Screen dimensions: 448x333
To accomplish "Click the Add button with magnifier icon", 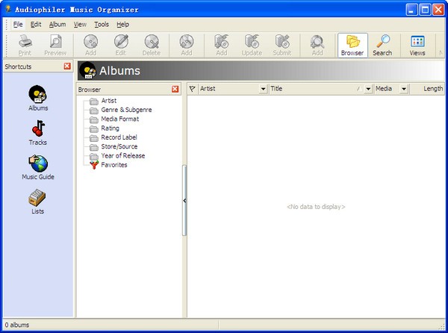I will (x=317, y=46).
